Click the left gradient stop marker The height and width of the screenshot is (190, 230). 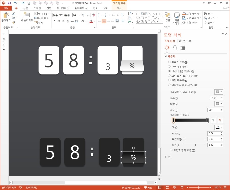[174, 120]
